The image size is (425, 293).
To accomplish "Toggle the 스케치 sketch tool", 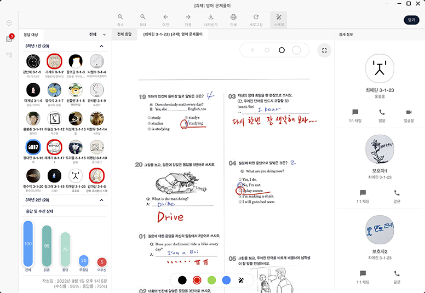I will tap(279, 20).
